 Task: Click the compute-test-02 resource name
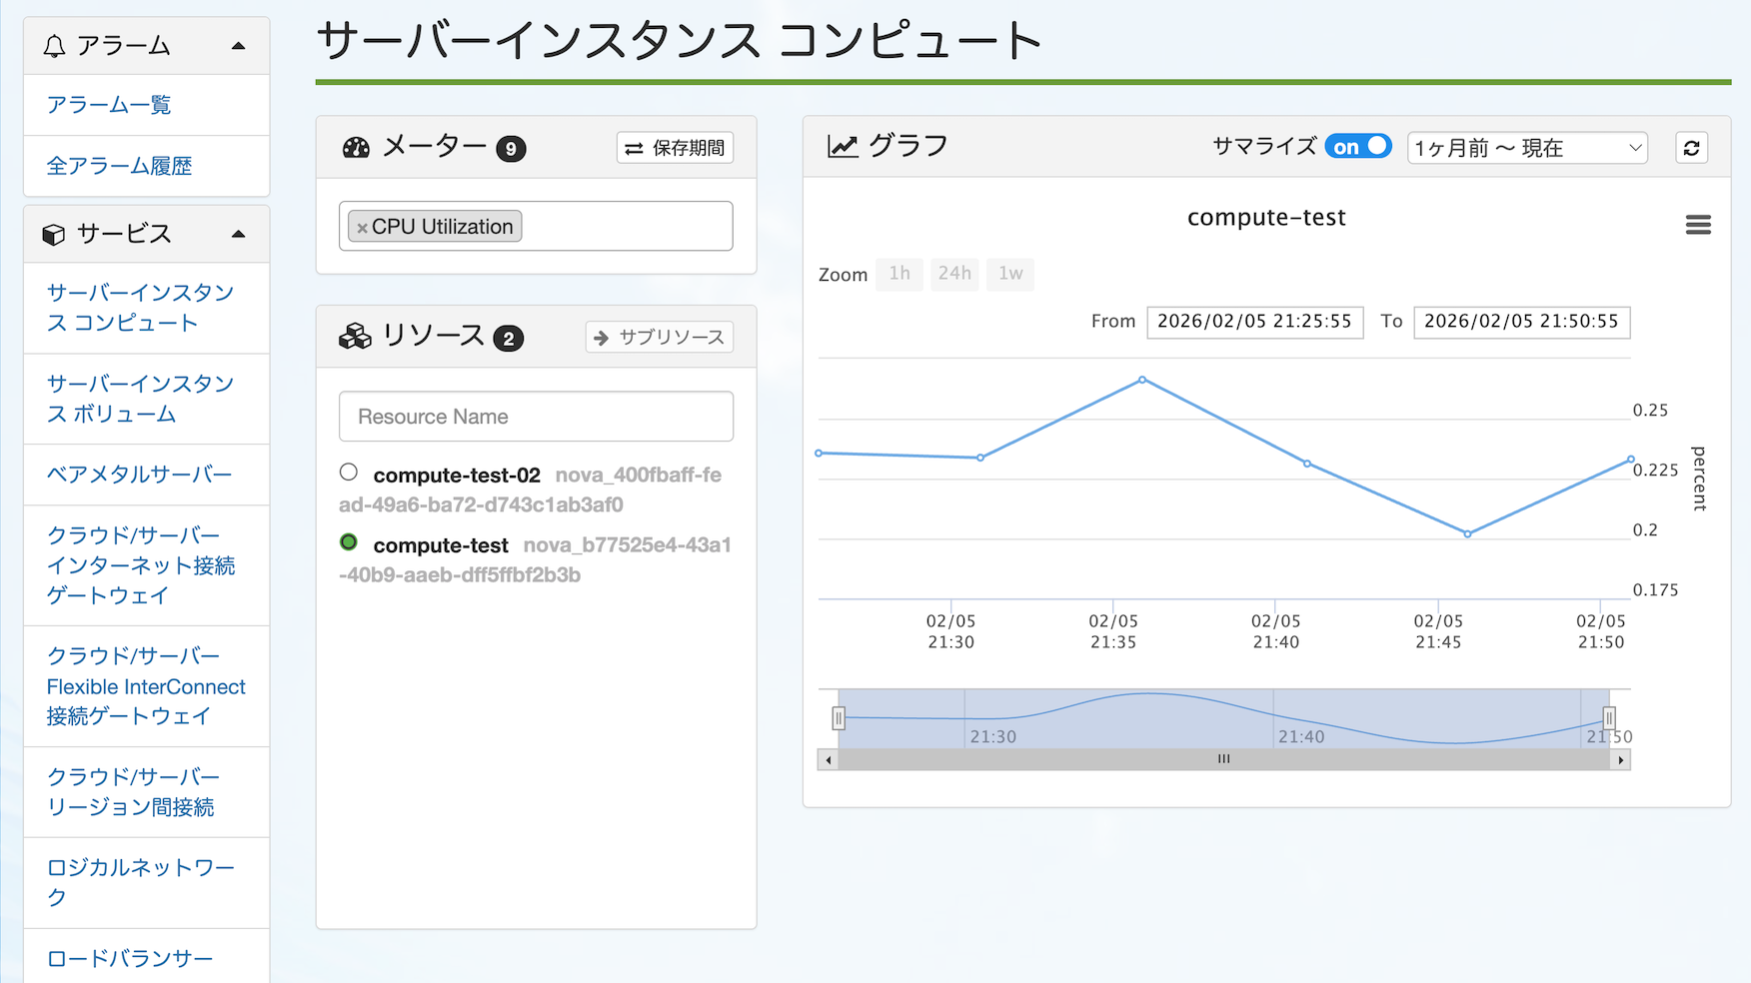[x=457, y=476]
